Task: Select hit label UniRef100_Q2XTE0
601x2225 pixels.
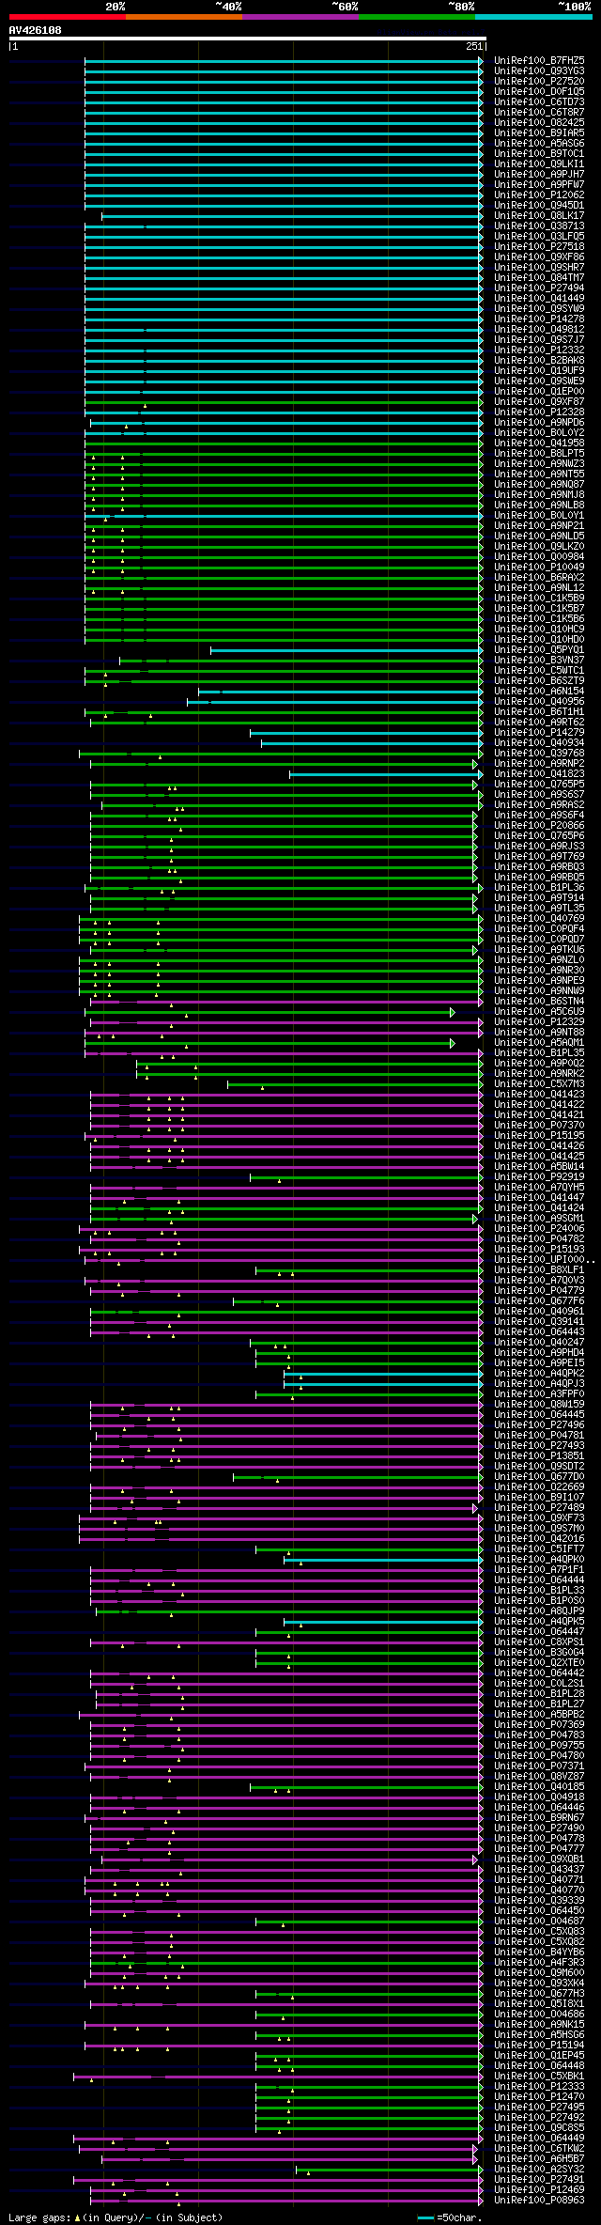Action: (x=539, y=1662)
